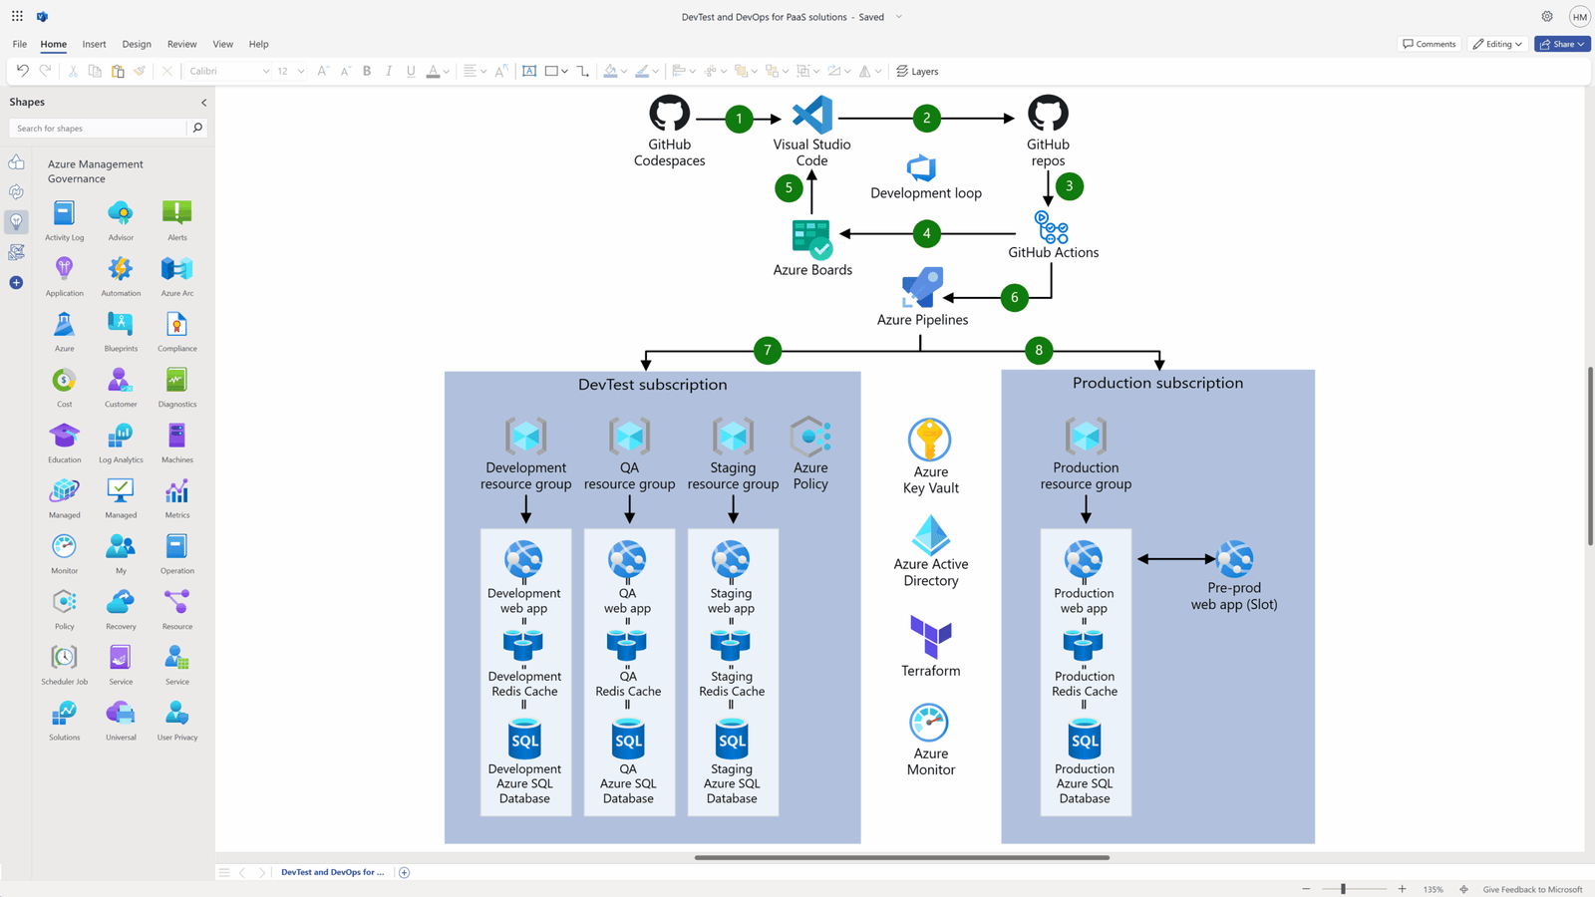Open the font size dropdown

tap(301, 71)
